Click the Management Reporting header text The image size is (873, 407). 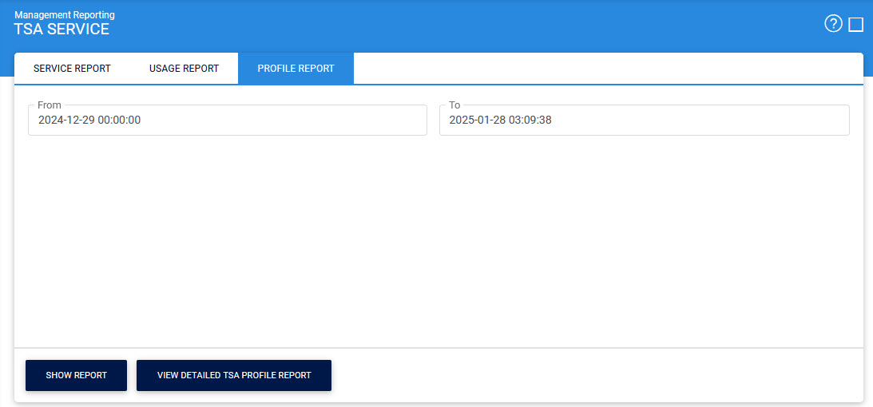pos(65,14)
